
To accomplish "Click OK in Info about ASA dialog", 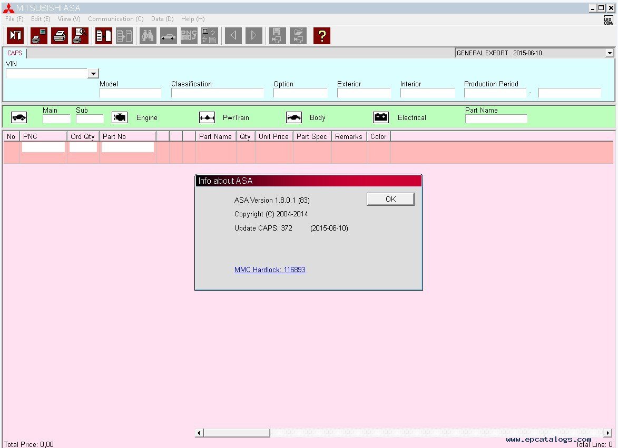I will coord(390,199).
